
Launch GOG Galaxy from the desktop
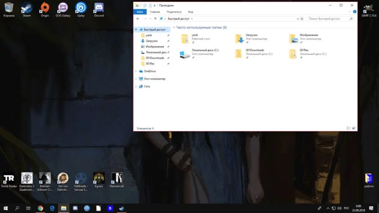click(63, 9)
